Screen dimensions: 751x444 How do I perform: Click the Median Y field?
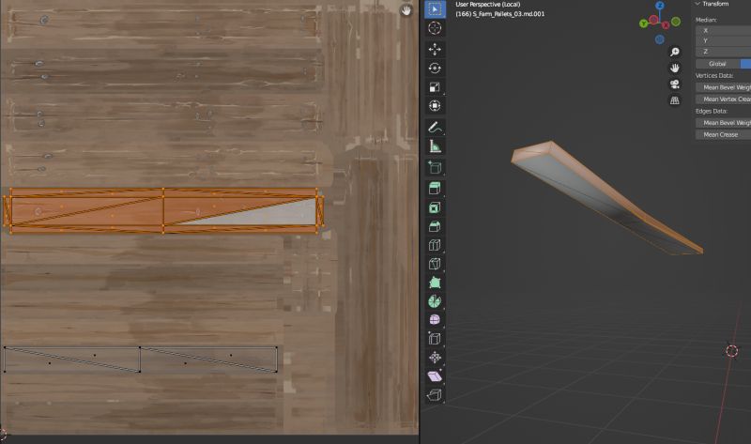723,40
